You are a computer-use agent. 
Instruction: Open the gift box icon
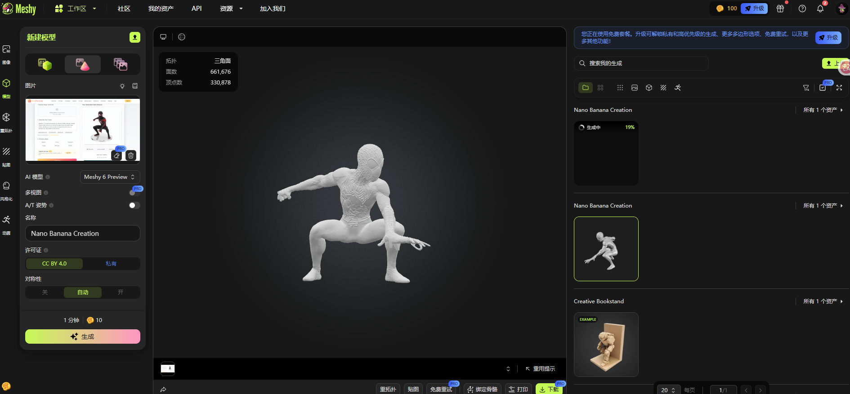coord(780,9)
